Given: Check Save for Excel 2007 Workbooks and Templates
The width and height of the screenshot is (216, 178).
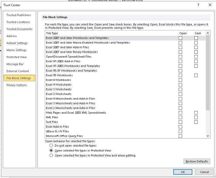Looking at the screenshot, I should point(196,38).
